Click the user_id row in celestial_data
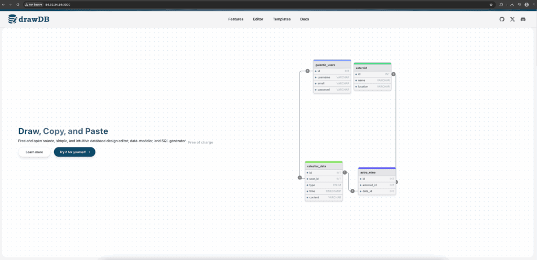537x260 pixels. coord(324,179)
